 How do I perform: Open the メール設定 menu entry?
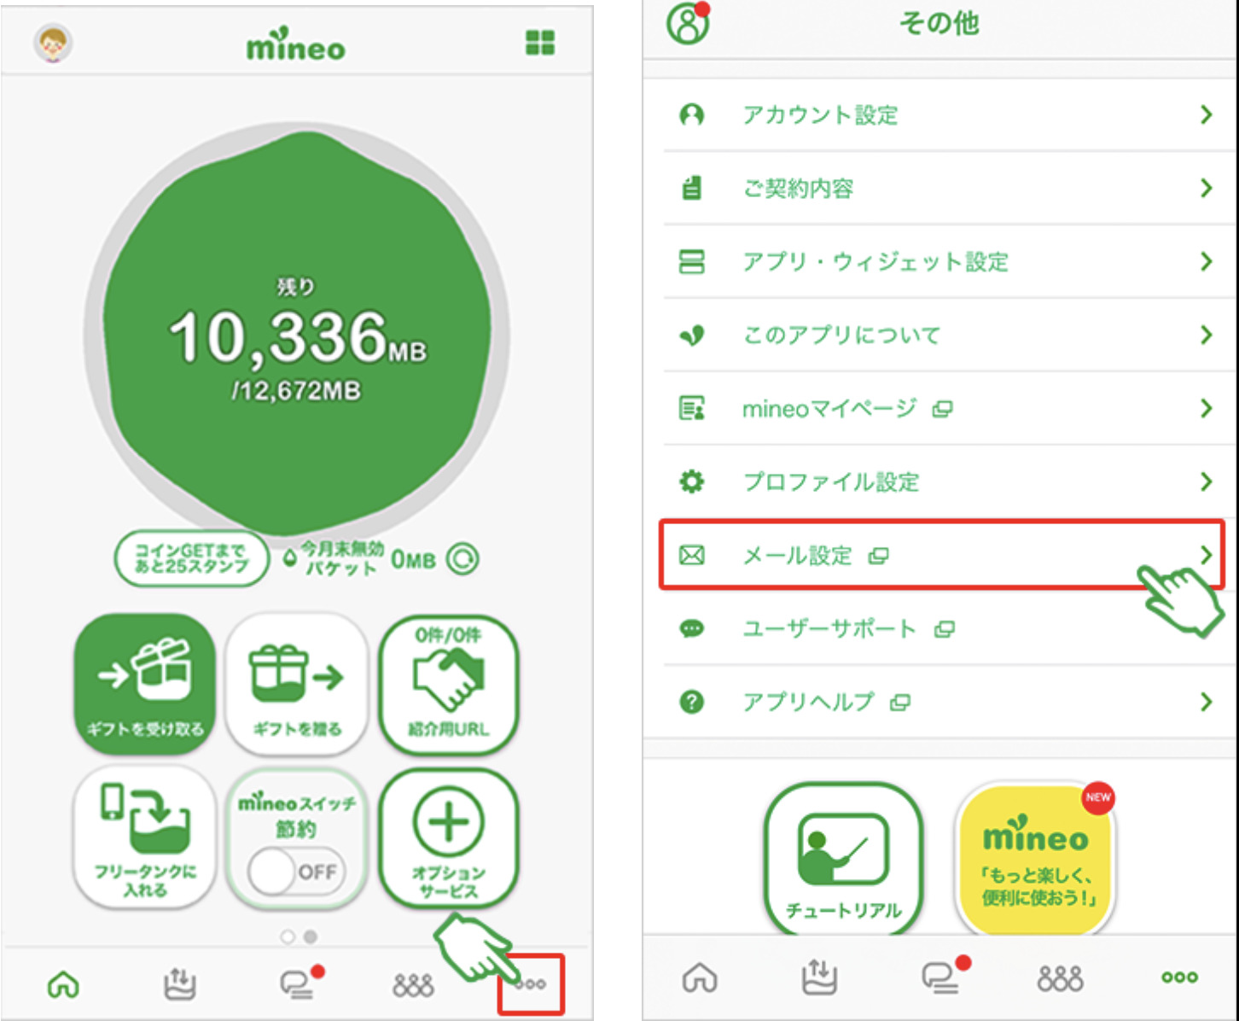[941, 555]
